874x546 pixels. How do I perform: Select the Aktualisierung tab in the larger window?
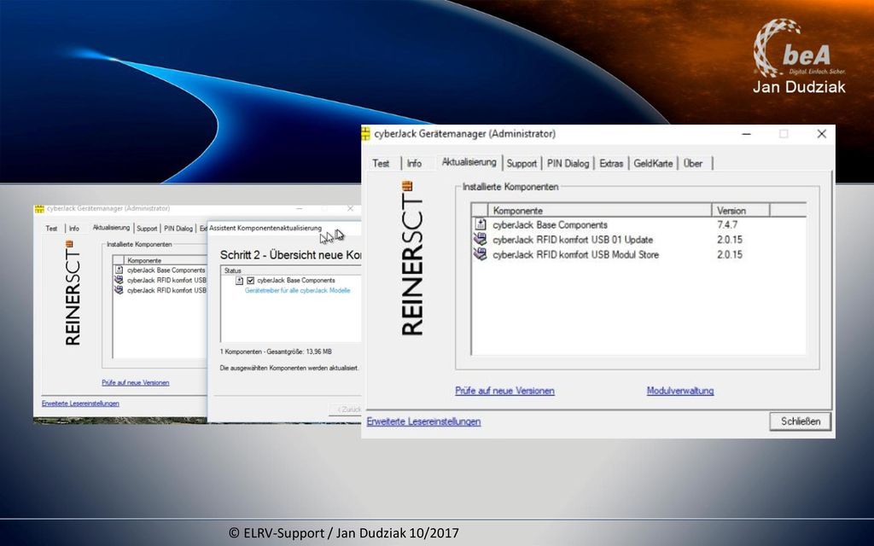coord(469,162)
